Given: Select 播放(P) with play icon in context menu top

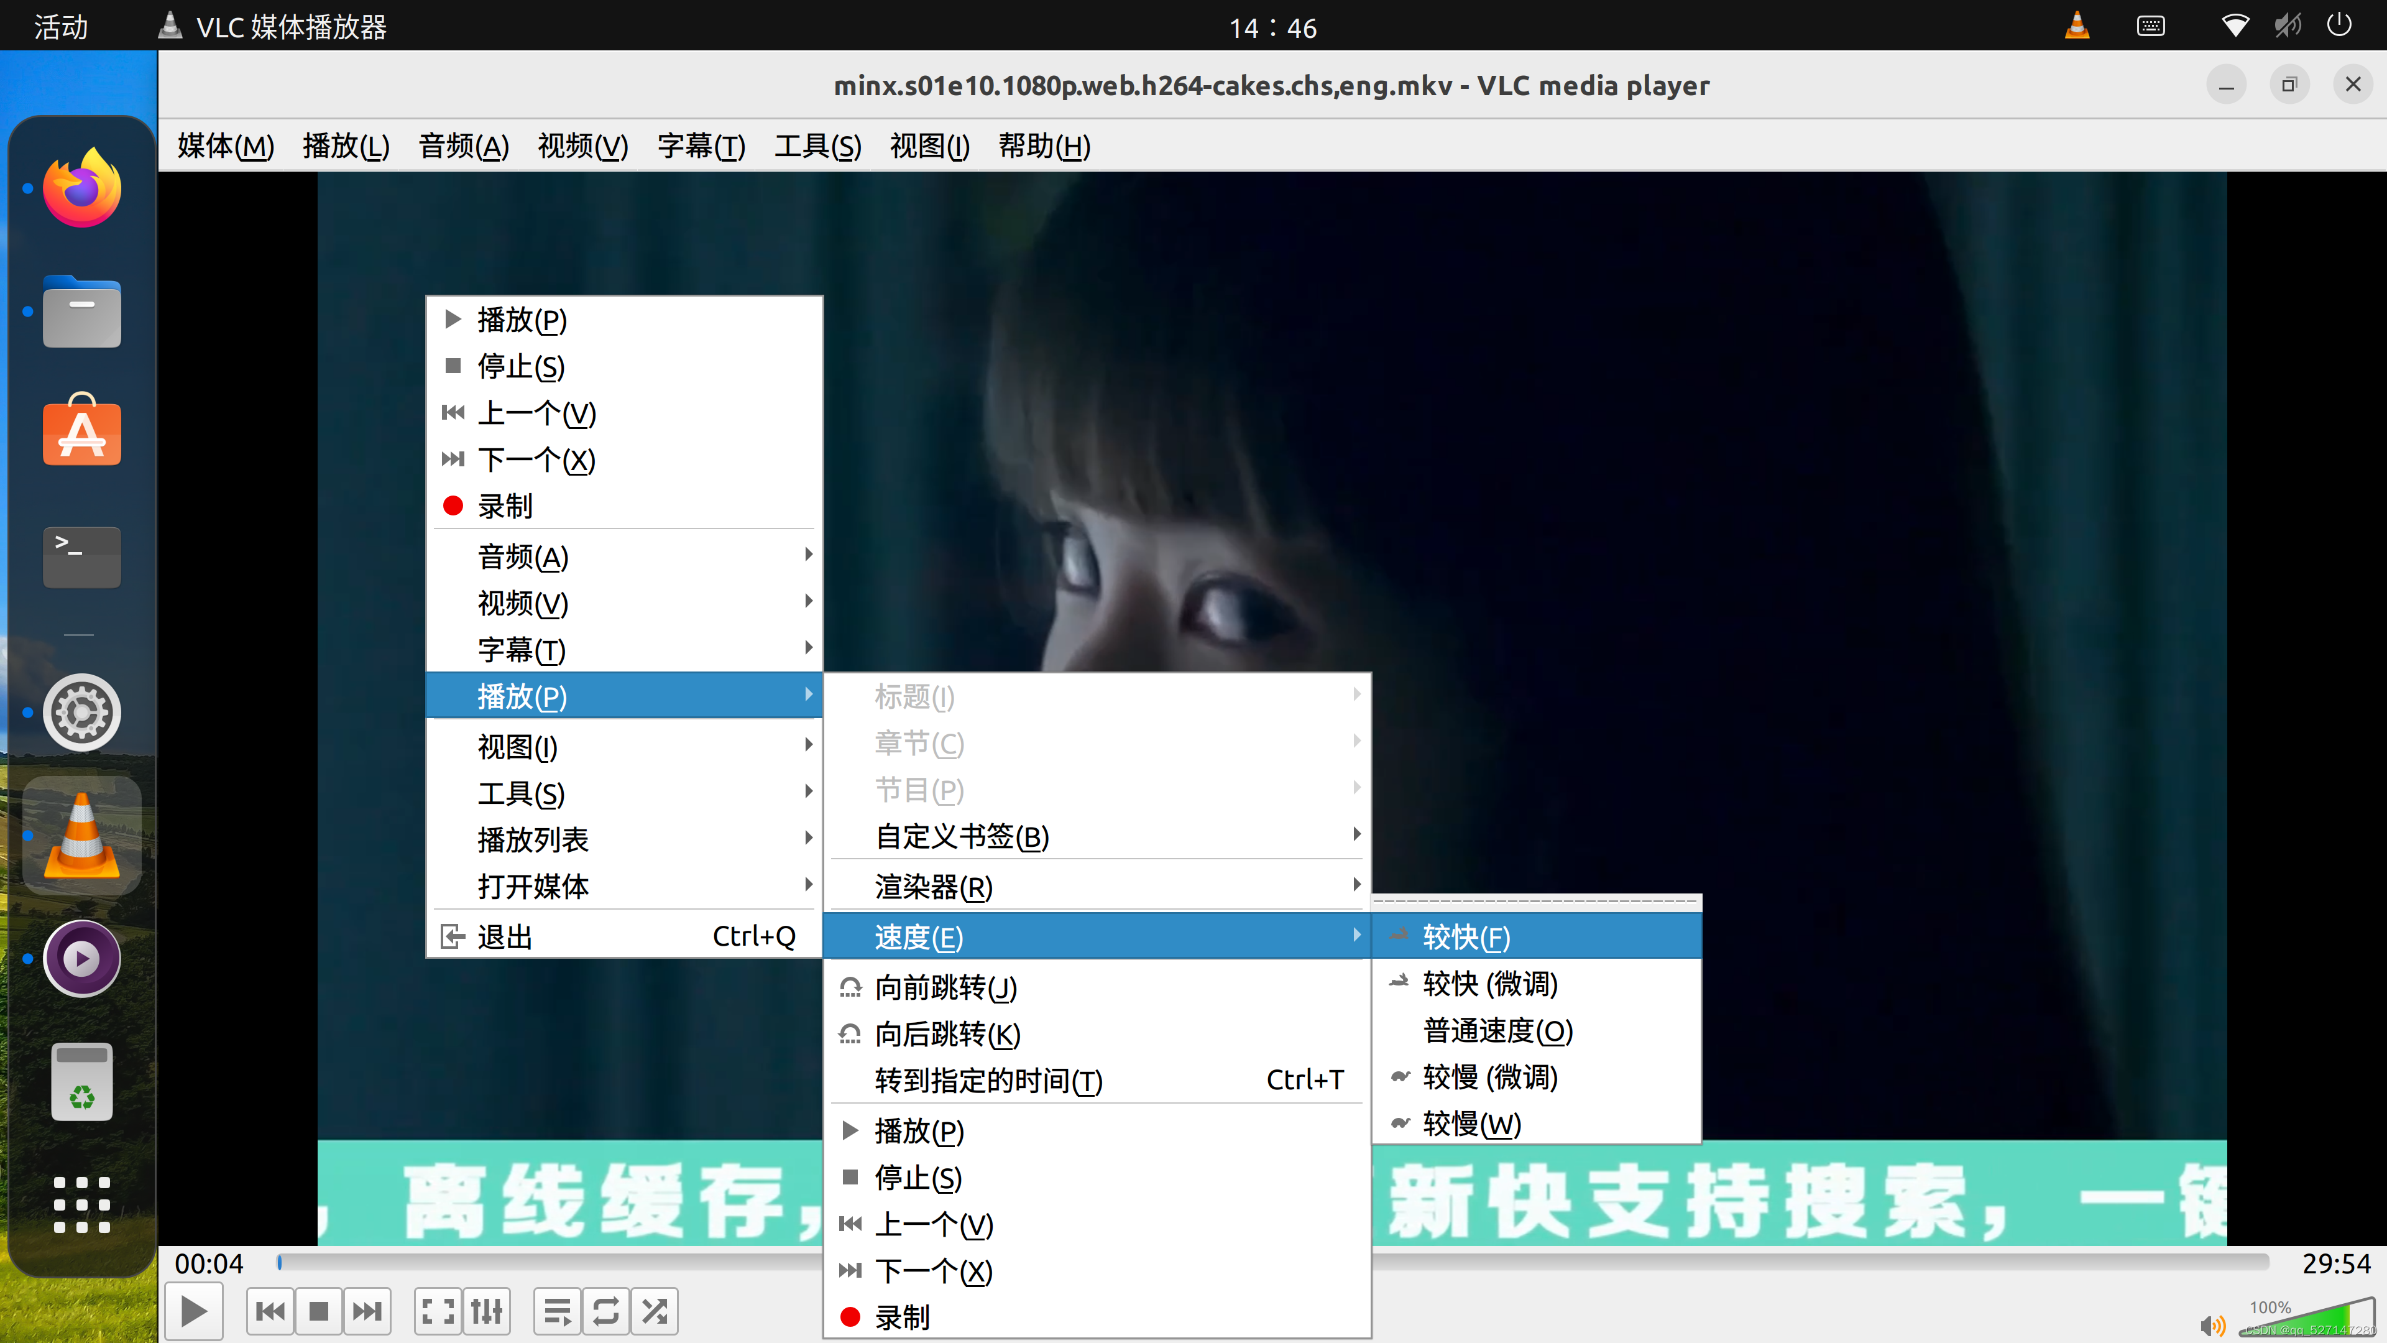Looking at the screenshot, I should pos(625,320).
